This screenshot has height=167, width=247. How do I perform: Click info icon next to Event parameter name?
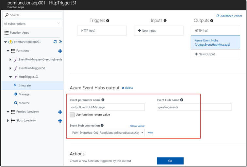[103, 100]
